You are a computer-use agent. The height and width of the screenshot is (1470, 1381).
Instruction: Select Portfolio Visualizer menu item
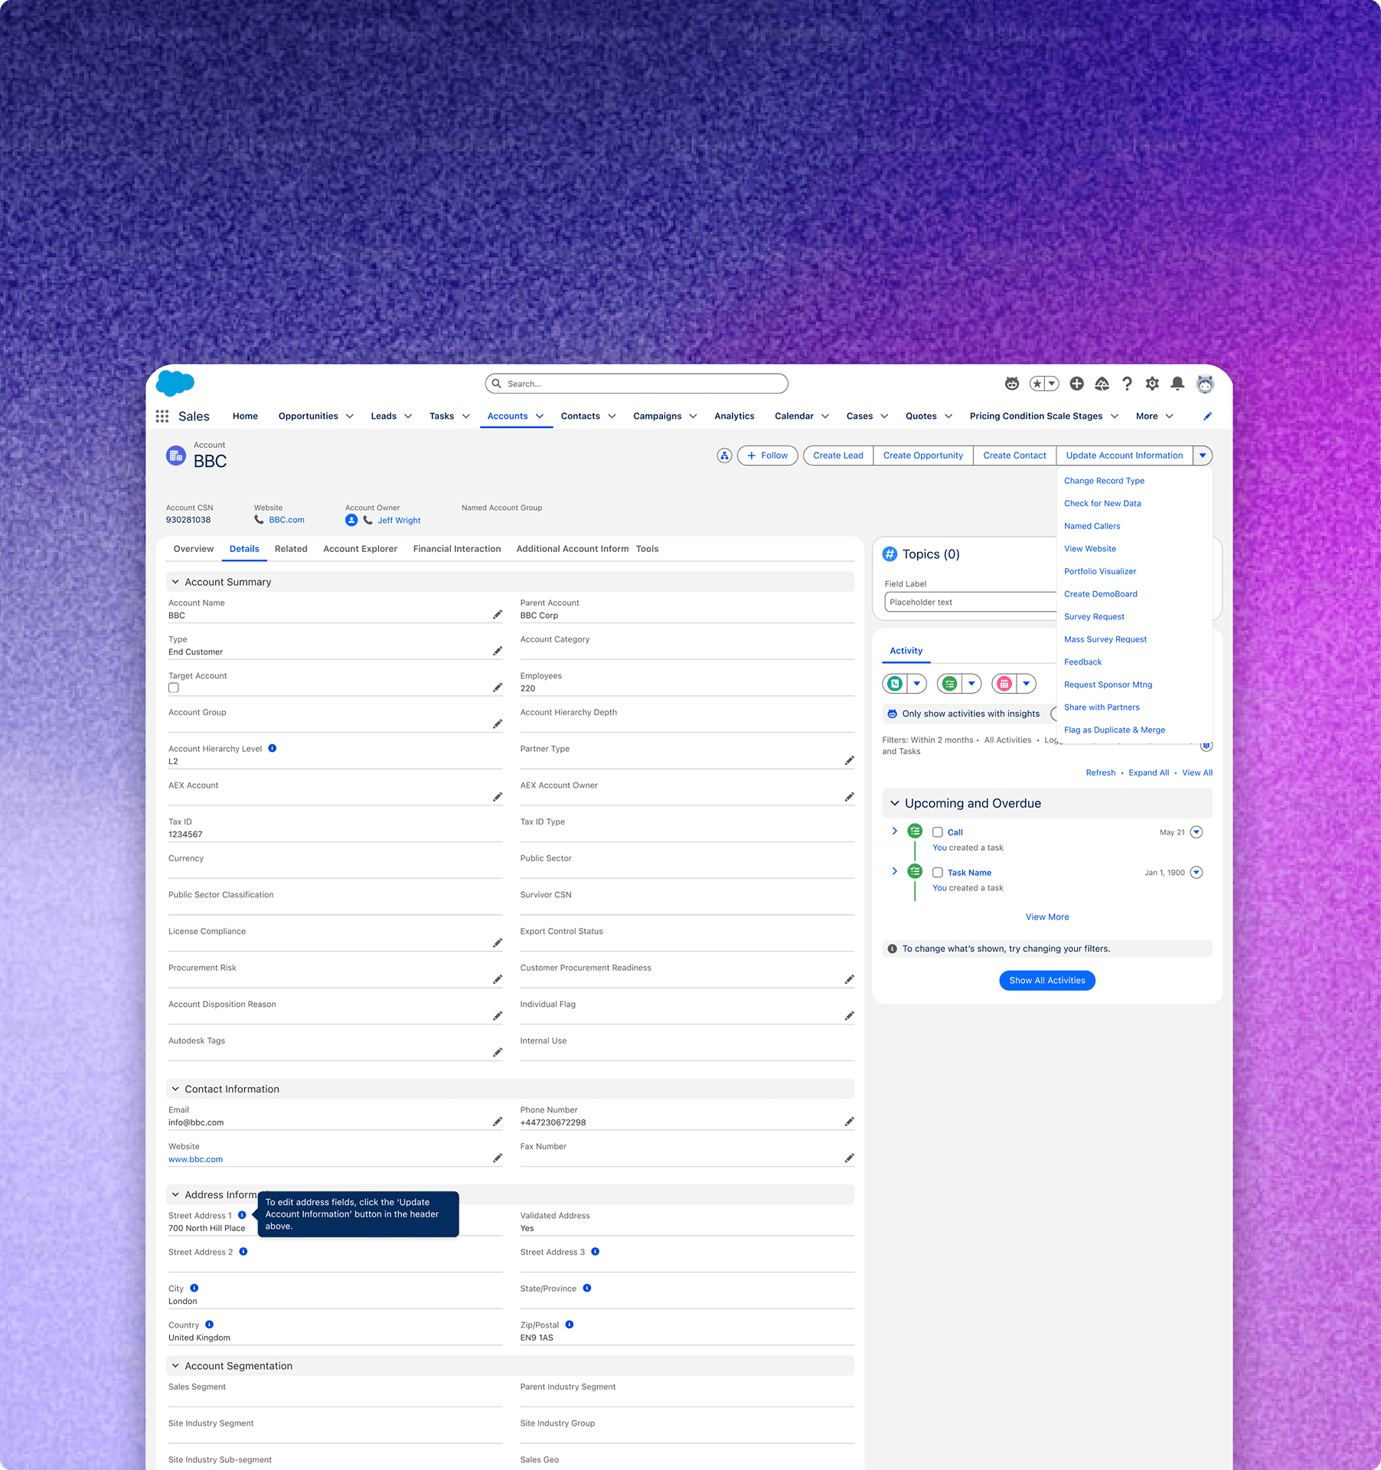(1100, 571)
